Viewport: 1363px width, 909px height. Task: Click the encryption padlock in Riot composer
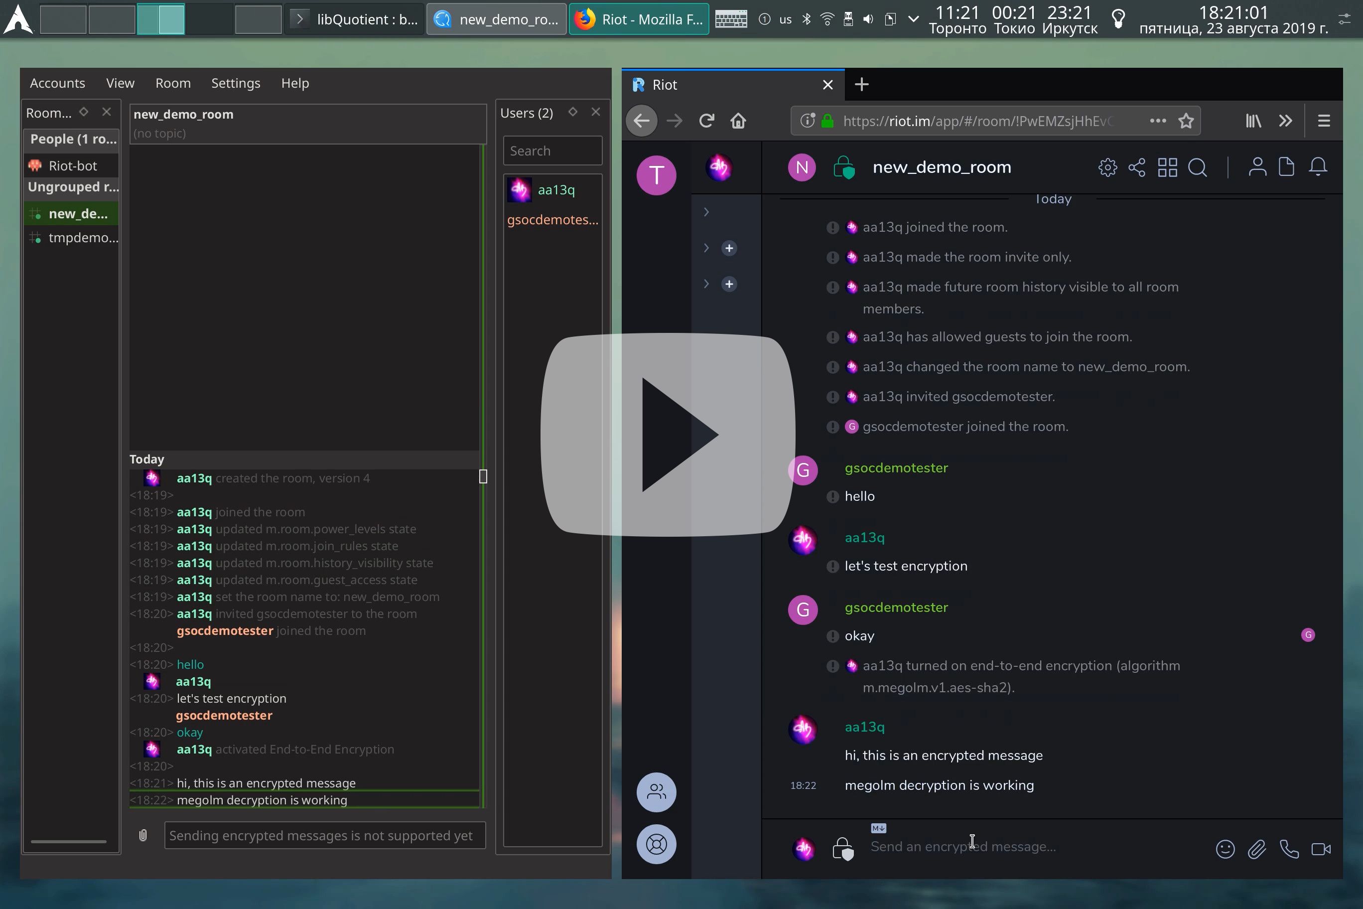pos(842,849)
